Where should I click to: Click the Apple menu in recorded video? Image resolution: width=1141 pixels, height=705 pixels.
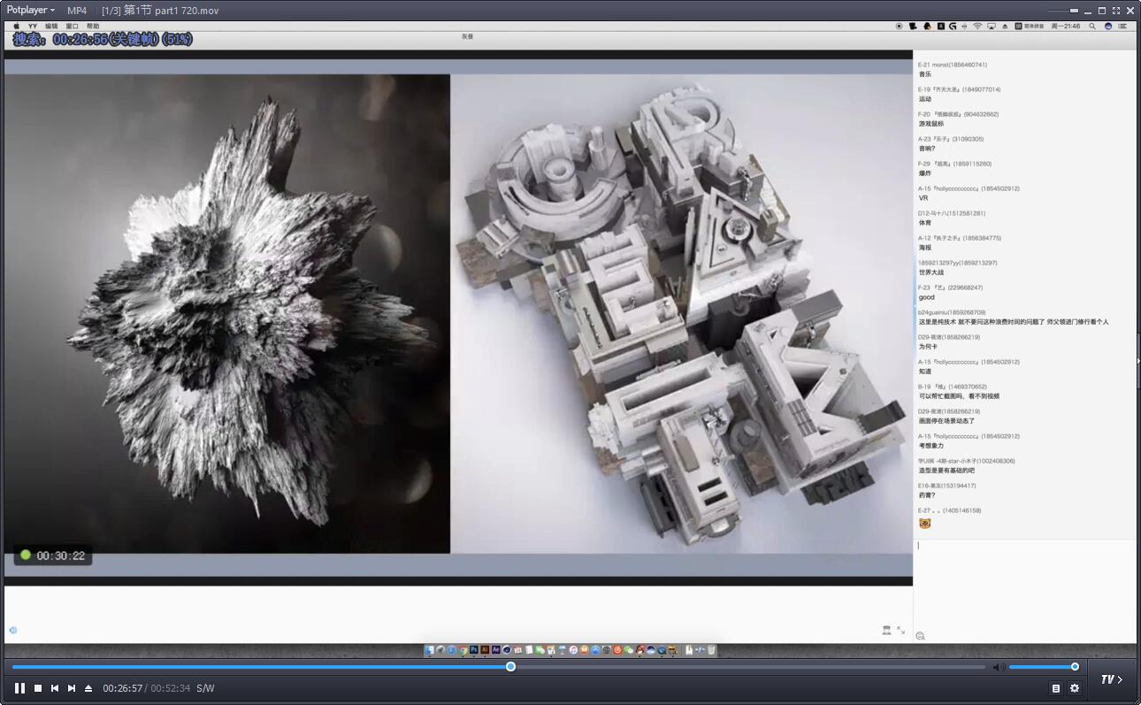(x=16, y=27)
